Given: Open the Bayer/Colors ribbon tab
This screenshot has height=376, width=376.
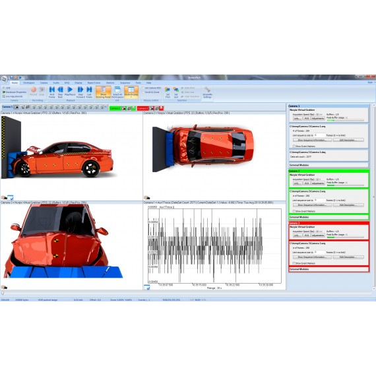Looking at the screenshot, I should pyautogui.click(x=94, y=82).
